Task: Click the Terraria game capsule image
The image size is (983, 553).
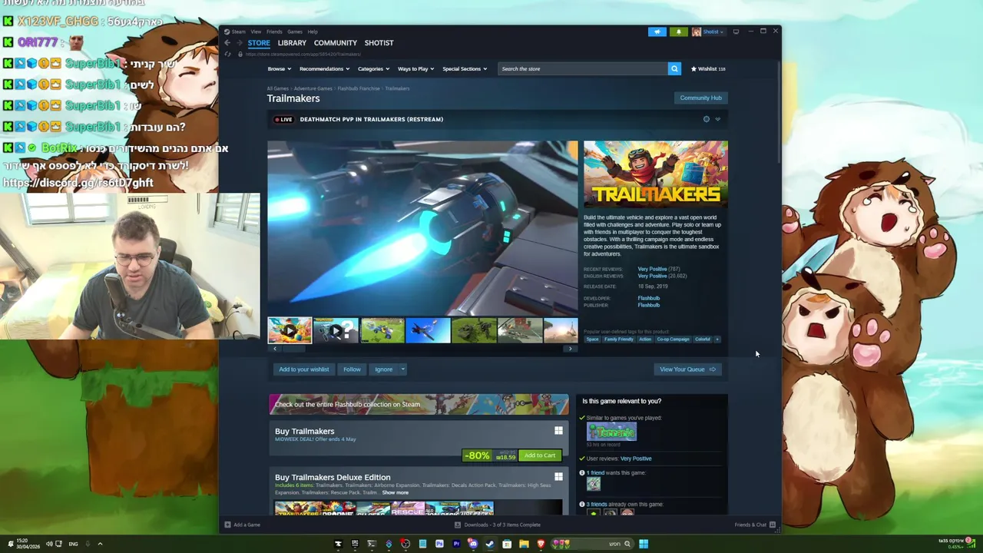Action: tap(611, 432)
